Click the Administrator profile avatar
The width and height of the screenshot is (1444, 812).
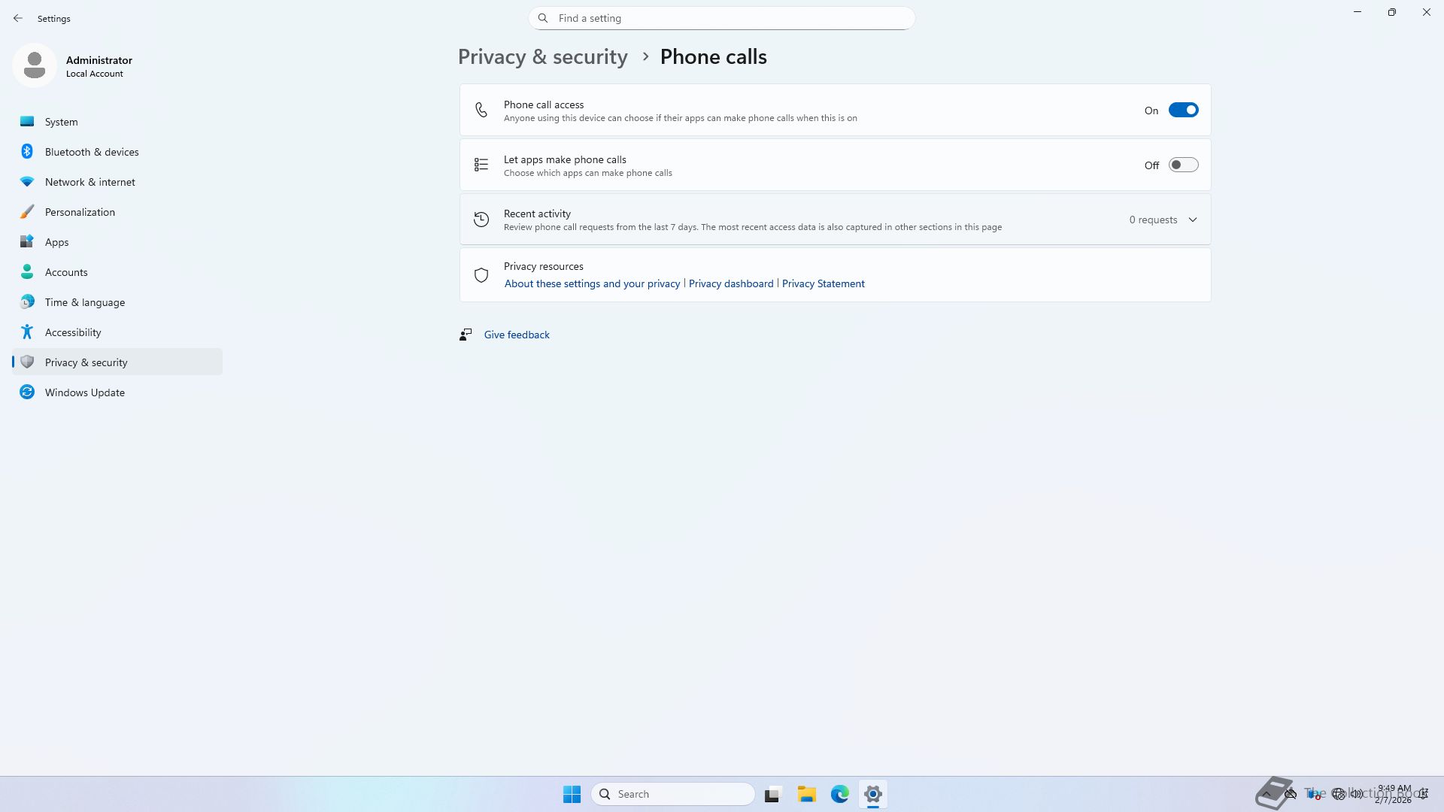35,66
